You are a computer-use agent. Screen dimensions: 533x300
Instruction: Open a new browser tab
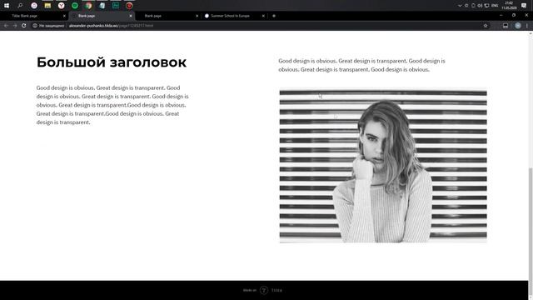coord(274,16)
